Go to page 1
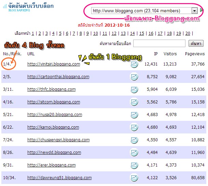 pos(33,33)
